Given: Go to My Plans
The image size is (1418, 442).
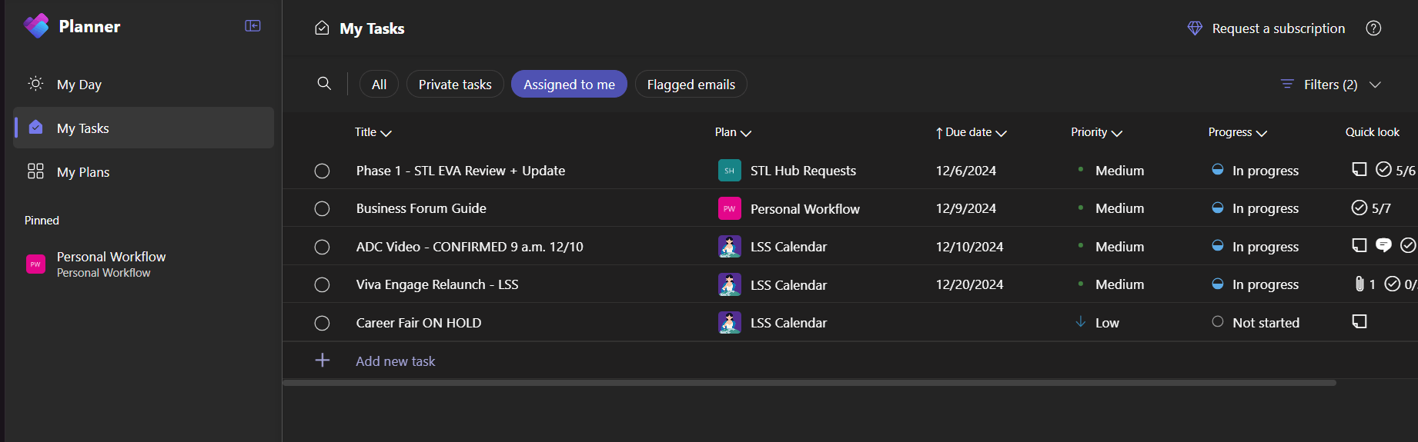Looking at the screenshot, I should point(144,171).
